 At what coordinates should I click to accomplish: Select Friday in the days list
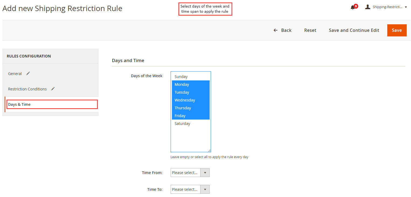pos(191,116)
